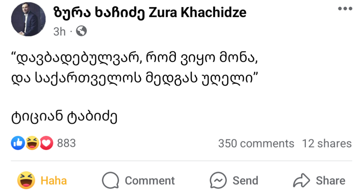This screenshot has width=363, height=194.
Task: View the 12 shares
Action: click(326, 143)
